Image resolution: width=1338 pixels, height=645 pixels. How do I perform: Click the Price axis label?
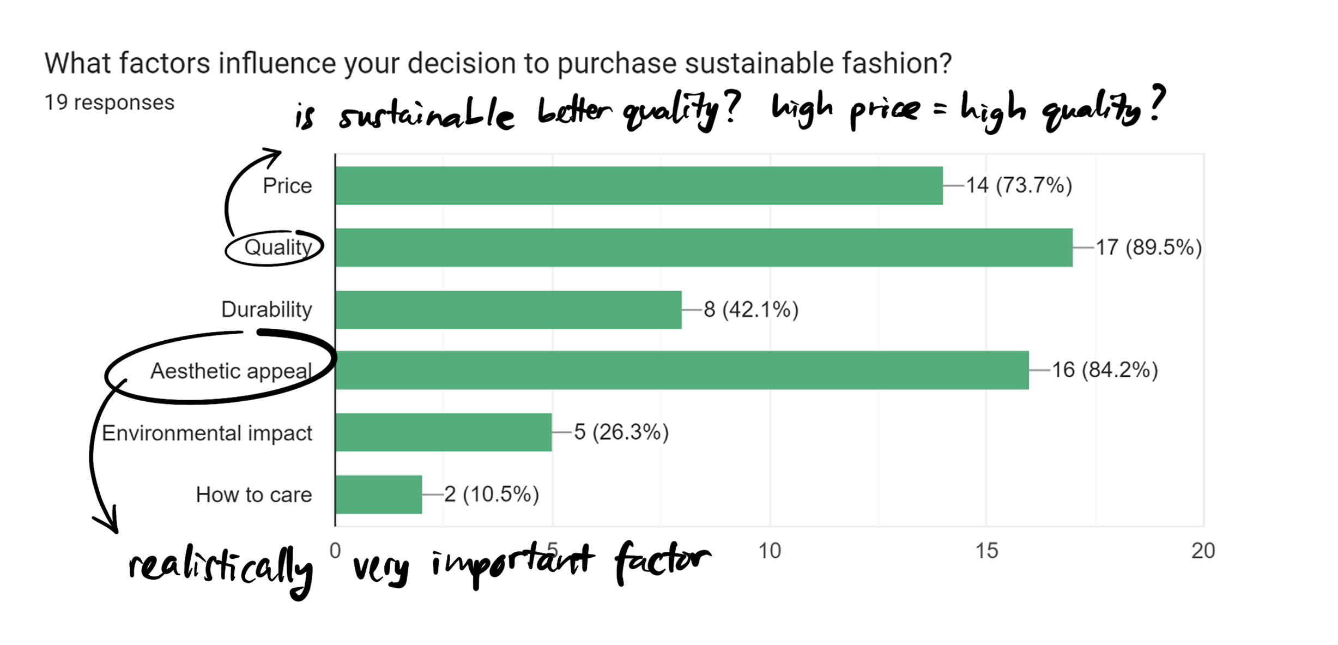[287, 186]
